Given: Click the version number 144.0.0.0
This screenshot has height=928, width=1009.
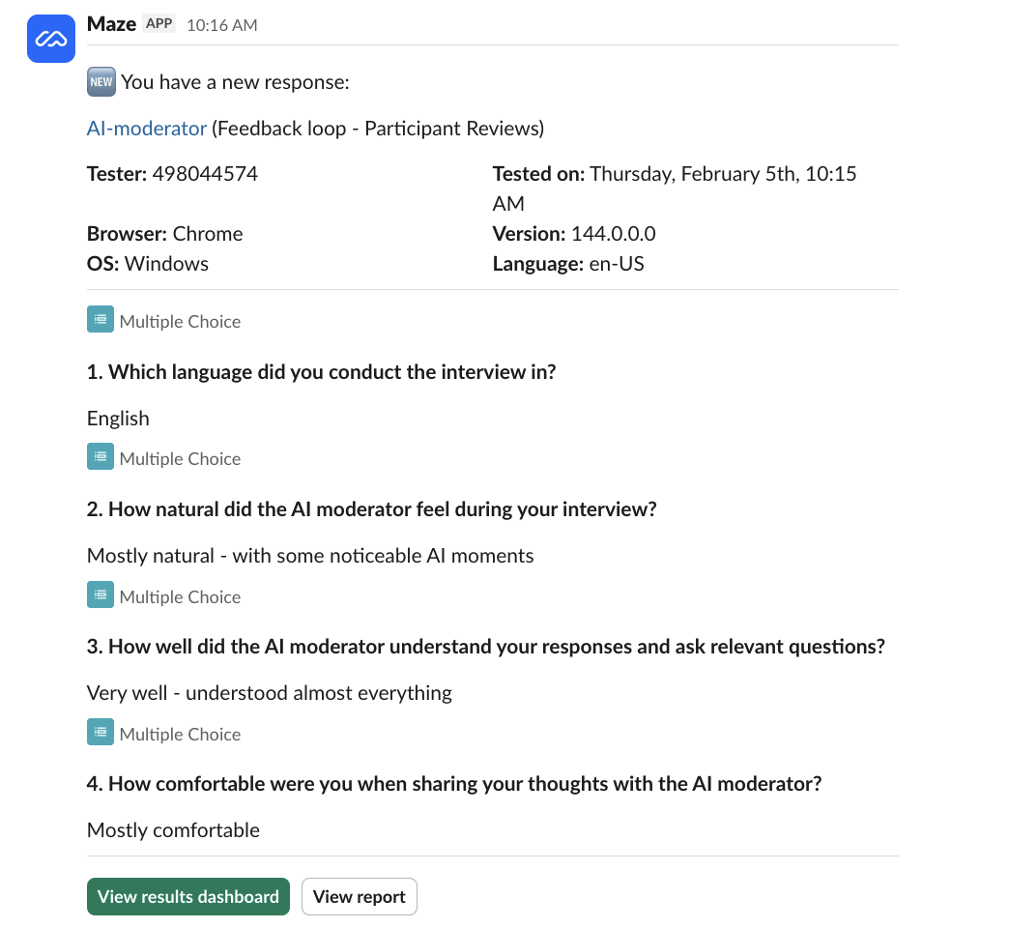Looking at the screenshot, I should pyautogui.click(x=614, y=234).
